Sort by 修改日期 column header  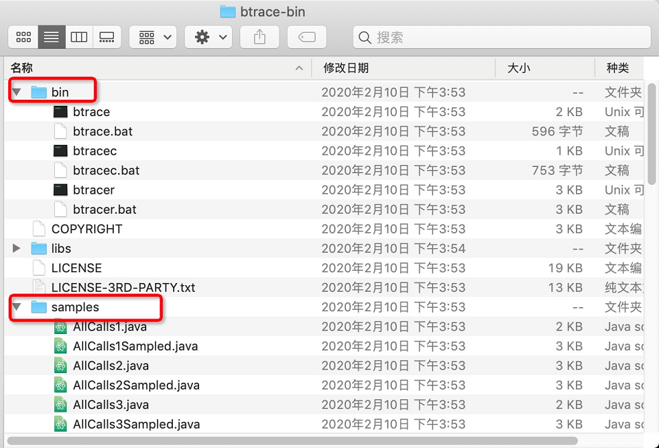point(346,68)
